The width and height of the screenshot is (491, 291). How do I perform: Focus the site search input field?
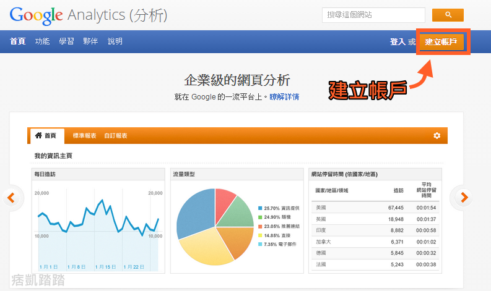(373, 15)
